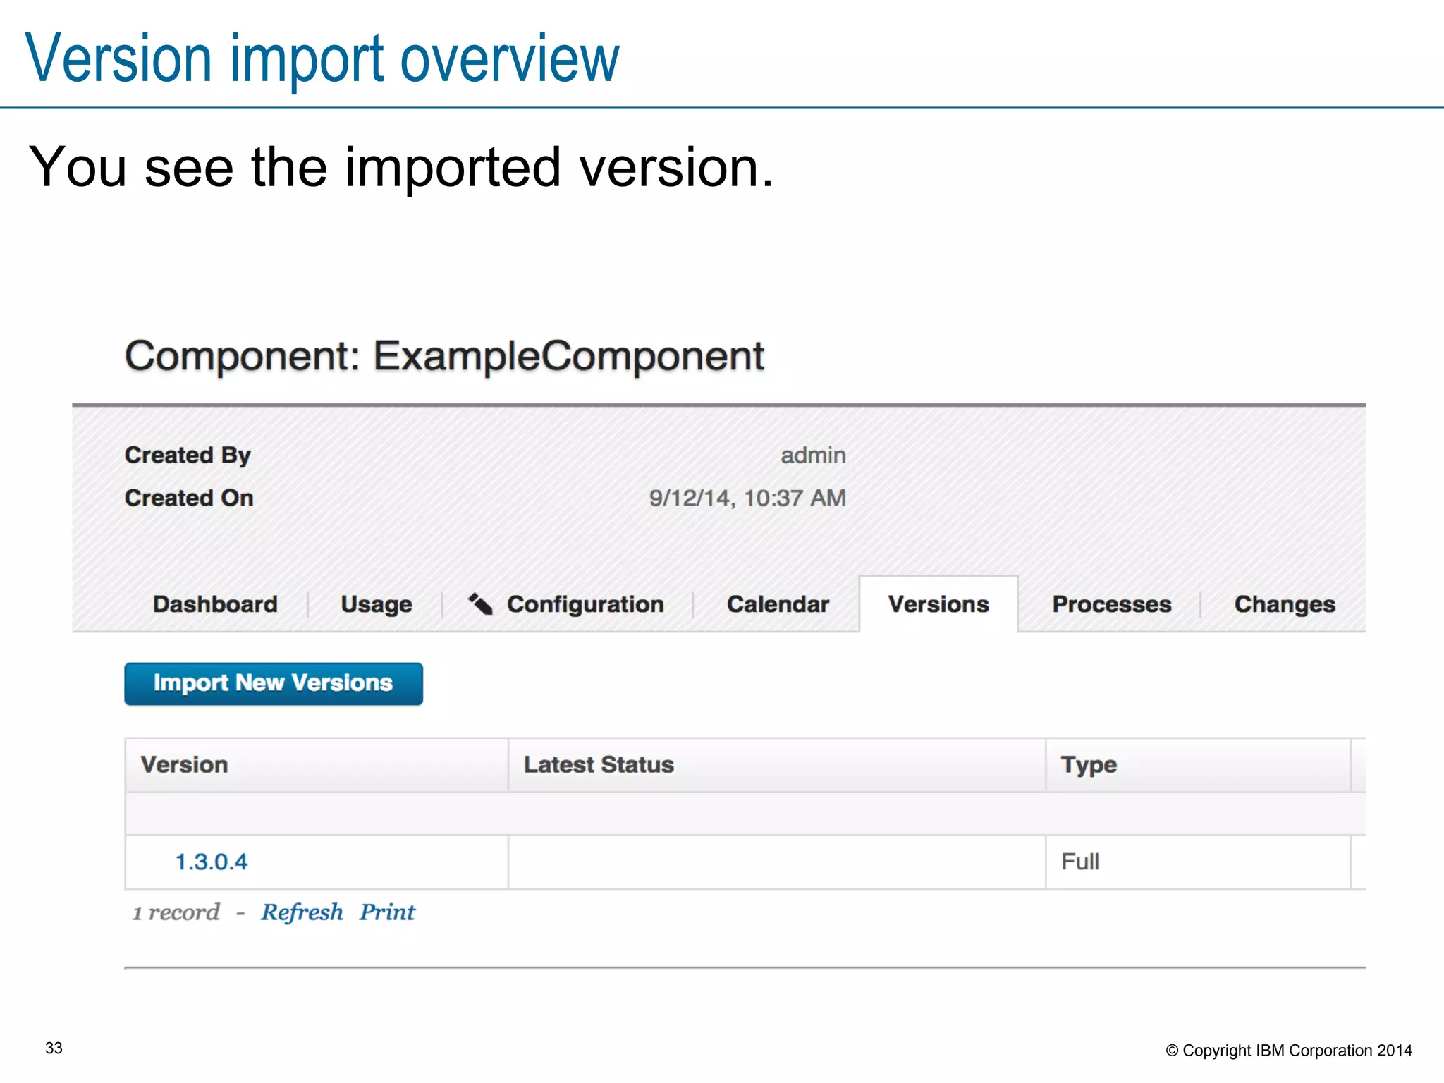
Task: Select the Versions tab
Action: pos(938,604)
